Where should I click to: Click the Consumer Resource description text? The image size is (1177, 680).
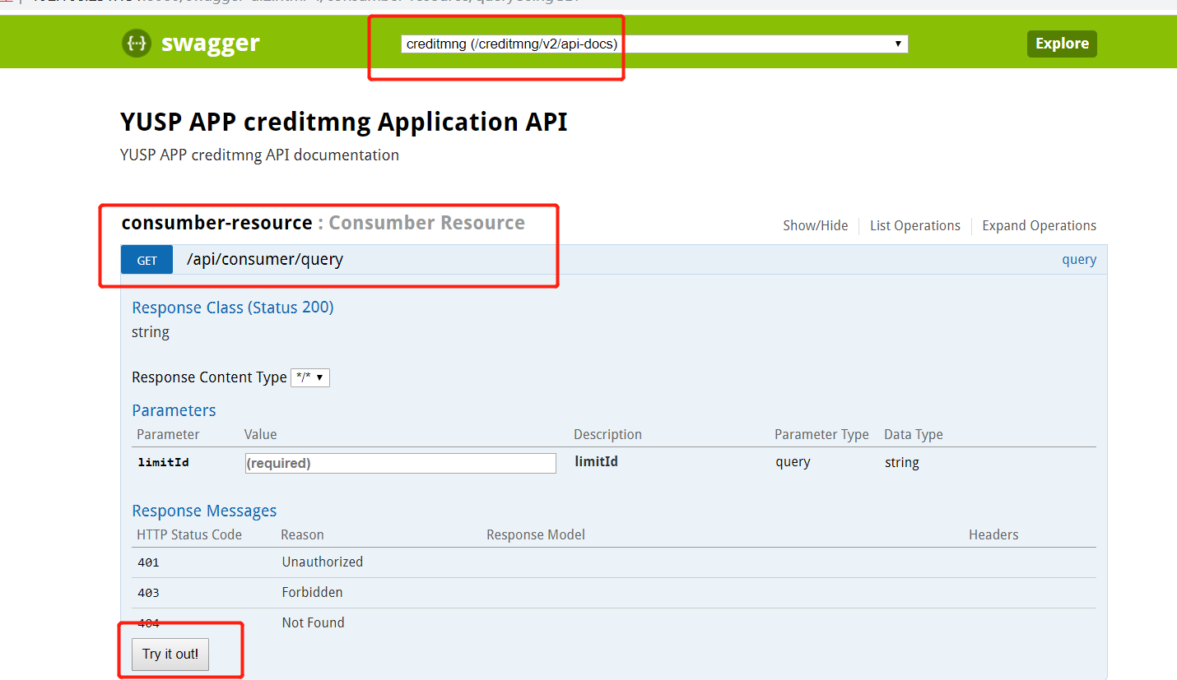(x=426, y=223)
